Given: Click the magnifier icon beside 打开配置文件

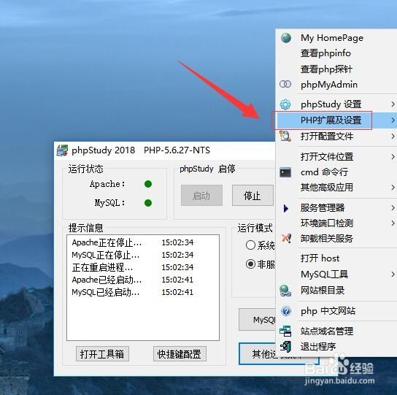Looking at the screenshot, I should (285, 136).
